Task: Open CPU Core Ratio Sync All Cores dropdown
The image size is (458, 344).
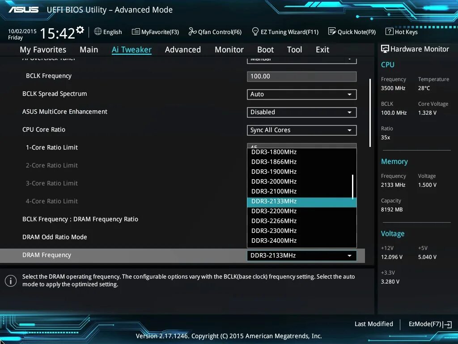Action: [x=302, y=130]
